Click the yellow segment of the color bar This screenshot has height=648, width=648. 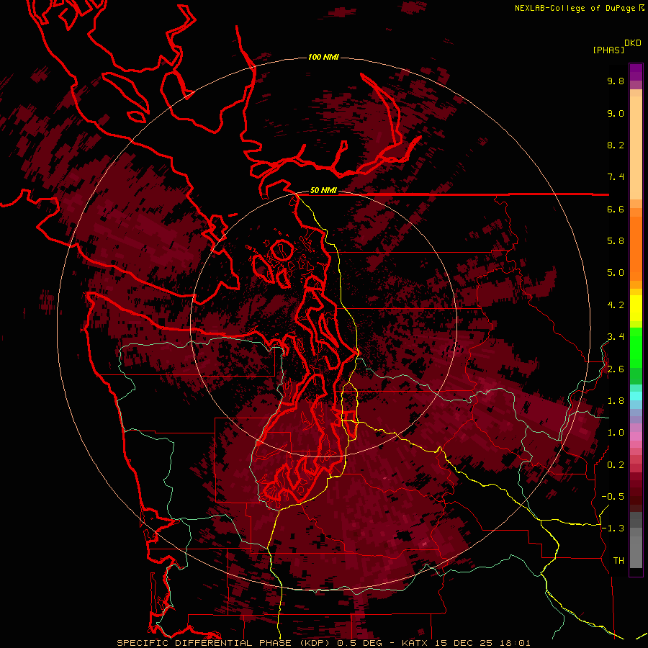pyautogui.click(x=636, y=308)
